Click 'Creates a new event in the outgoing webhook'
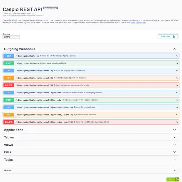The height and width of the screenshot is (182, 182). (80, 100)
